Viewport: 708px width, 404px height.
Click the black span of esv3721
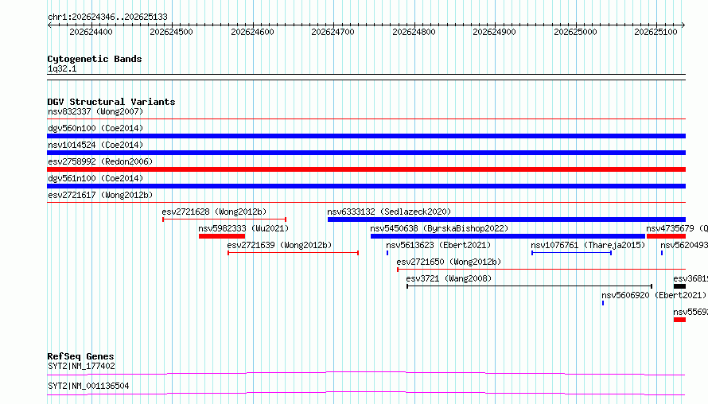point(530,286)
